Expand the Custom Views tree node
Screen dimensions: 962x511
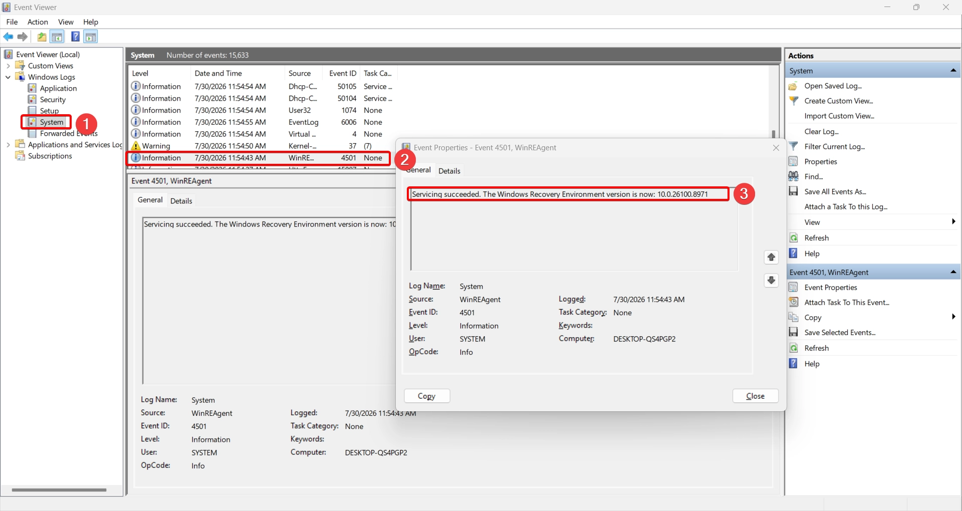[x=8, y=66]
